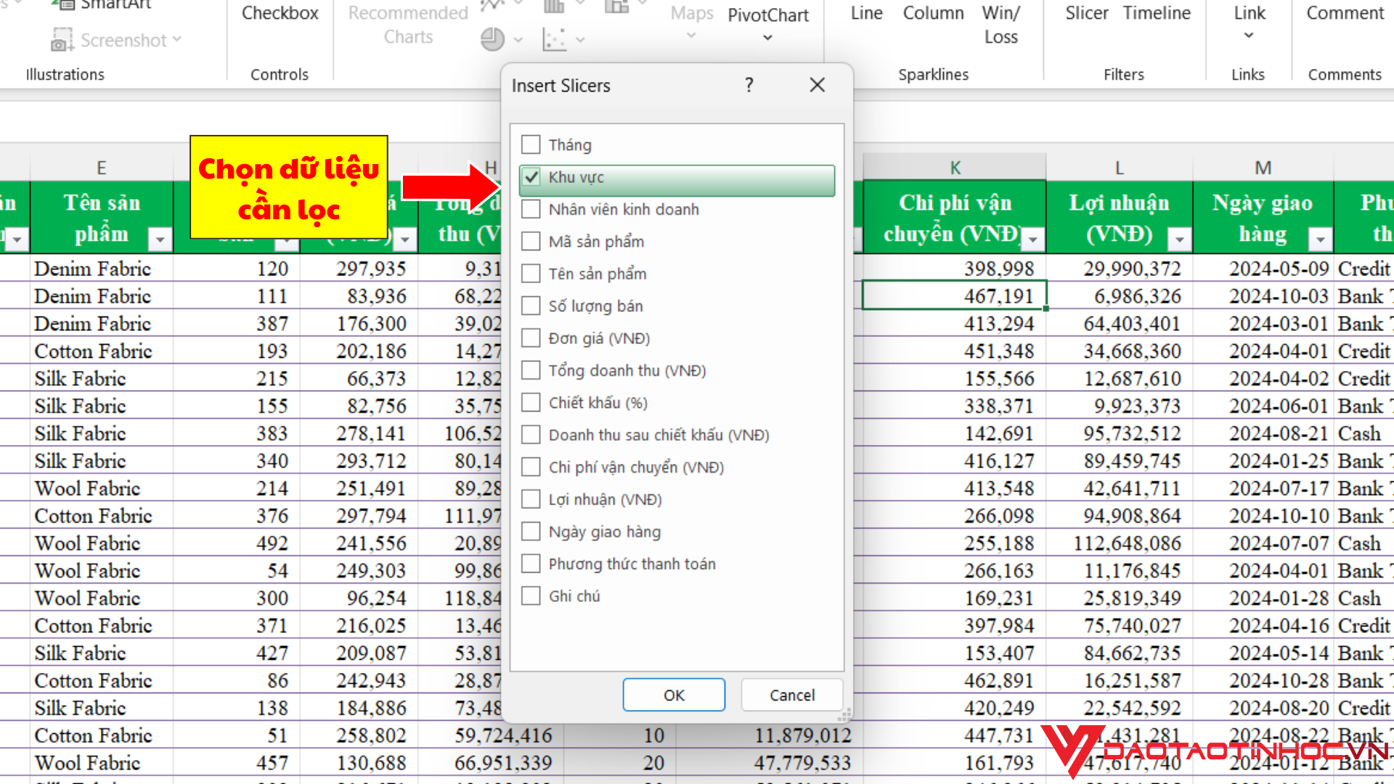
Task: Open the Screenshot dropdown
Action: pos(176,40)
